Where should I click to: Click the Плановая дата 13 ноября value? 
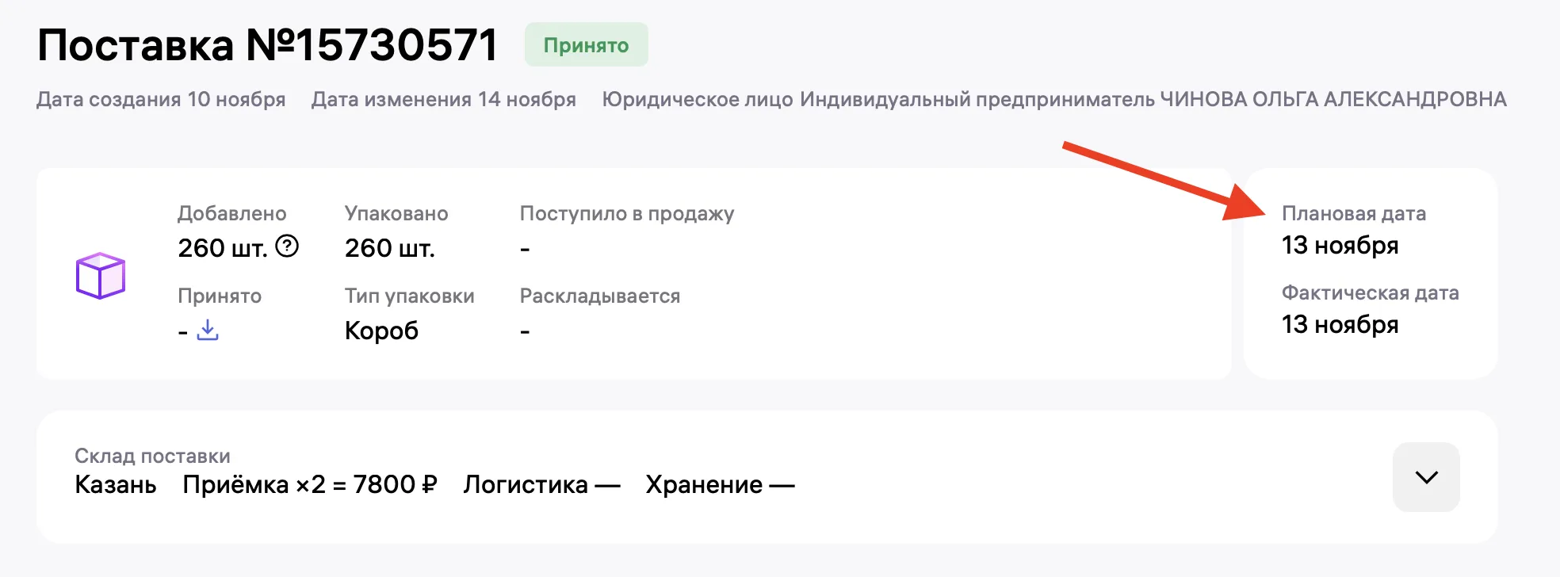tap(1340, 246)
